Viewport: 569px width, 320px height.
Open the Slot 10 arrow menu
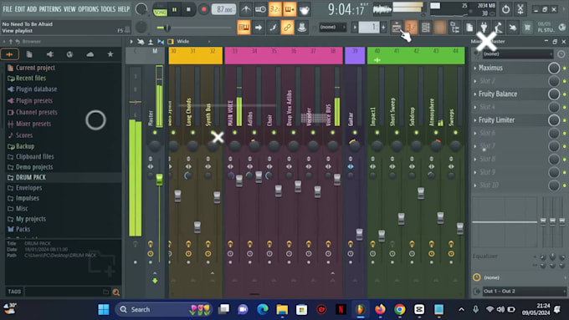pos(475,185)
